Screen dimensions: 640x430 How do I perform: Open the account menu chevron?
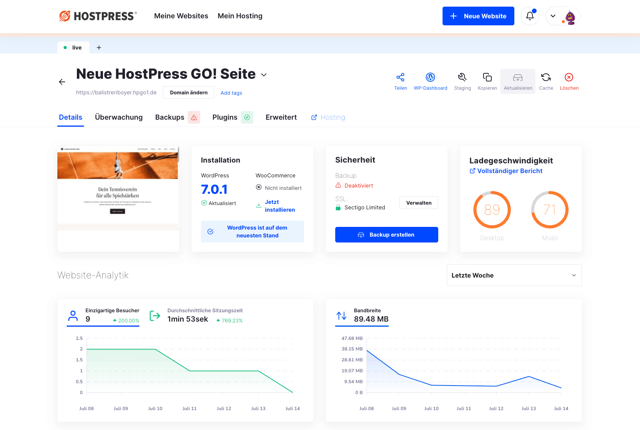point(553,16)
